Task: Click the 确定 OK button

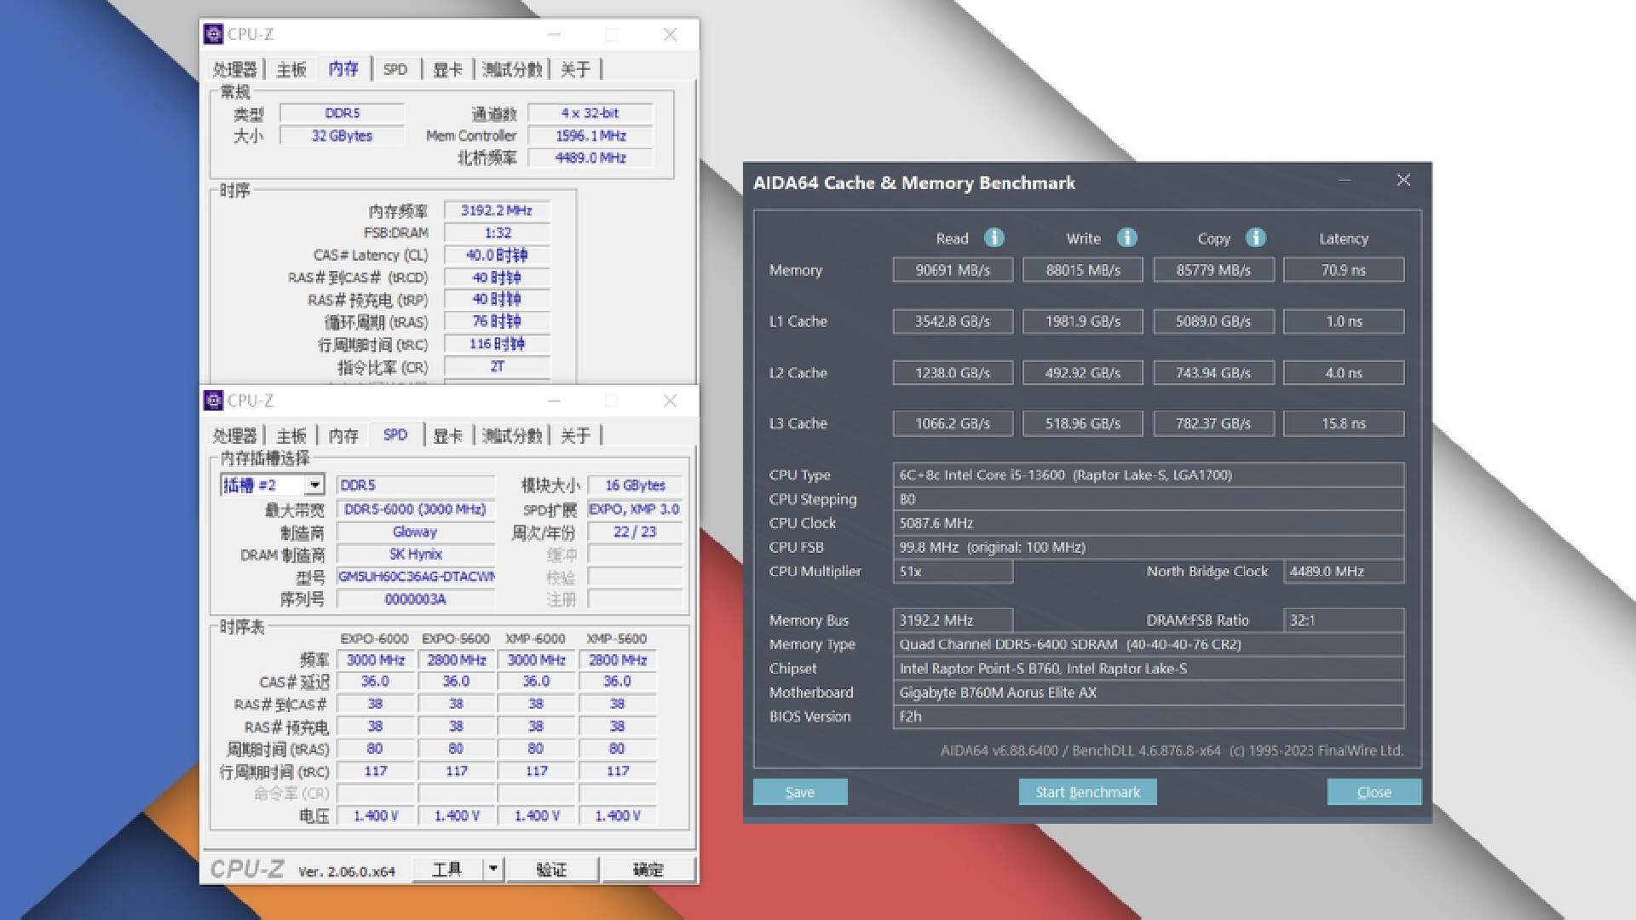Action: [x=648, y=869]
